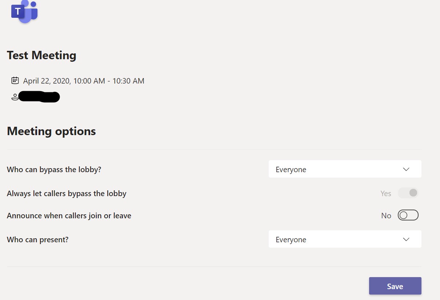
Task: Click the chevron arrow in the lobby dropdown
Action: (x=406, y=169)
